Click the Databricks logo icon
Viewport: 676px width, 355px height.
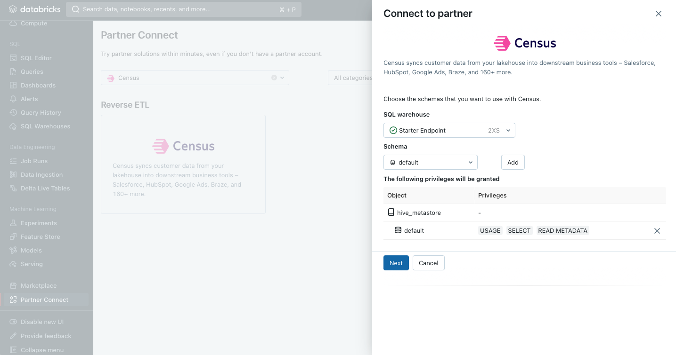point(13,9)
